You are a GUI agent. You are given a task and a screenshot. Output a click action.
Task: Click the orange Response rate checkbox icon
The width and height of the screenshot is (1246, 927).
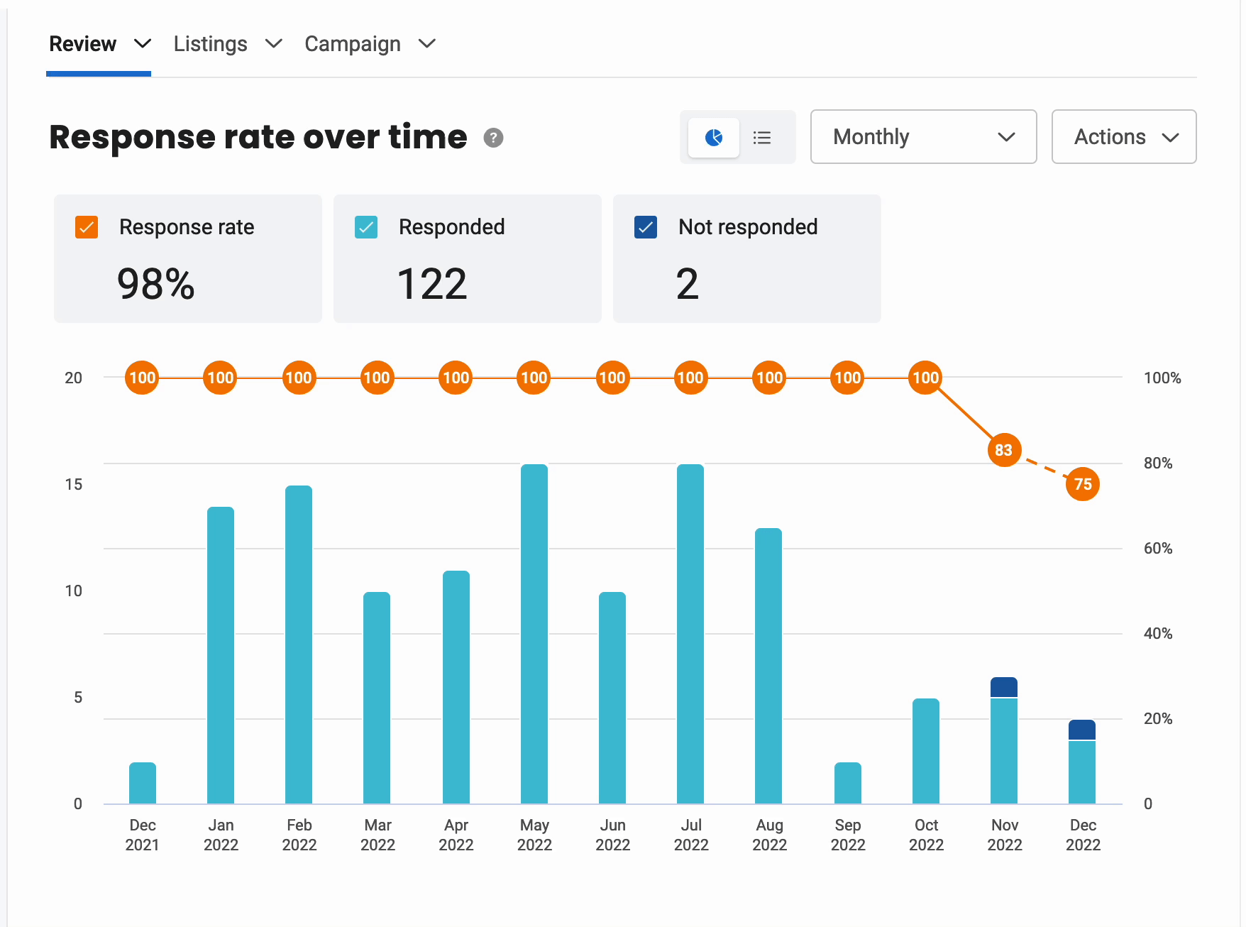click(86, 227)
